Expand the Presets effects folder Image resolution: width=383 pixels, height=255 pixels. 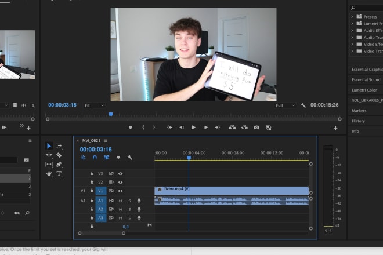pos(353,17)
